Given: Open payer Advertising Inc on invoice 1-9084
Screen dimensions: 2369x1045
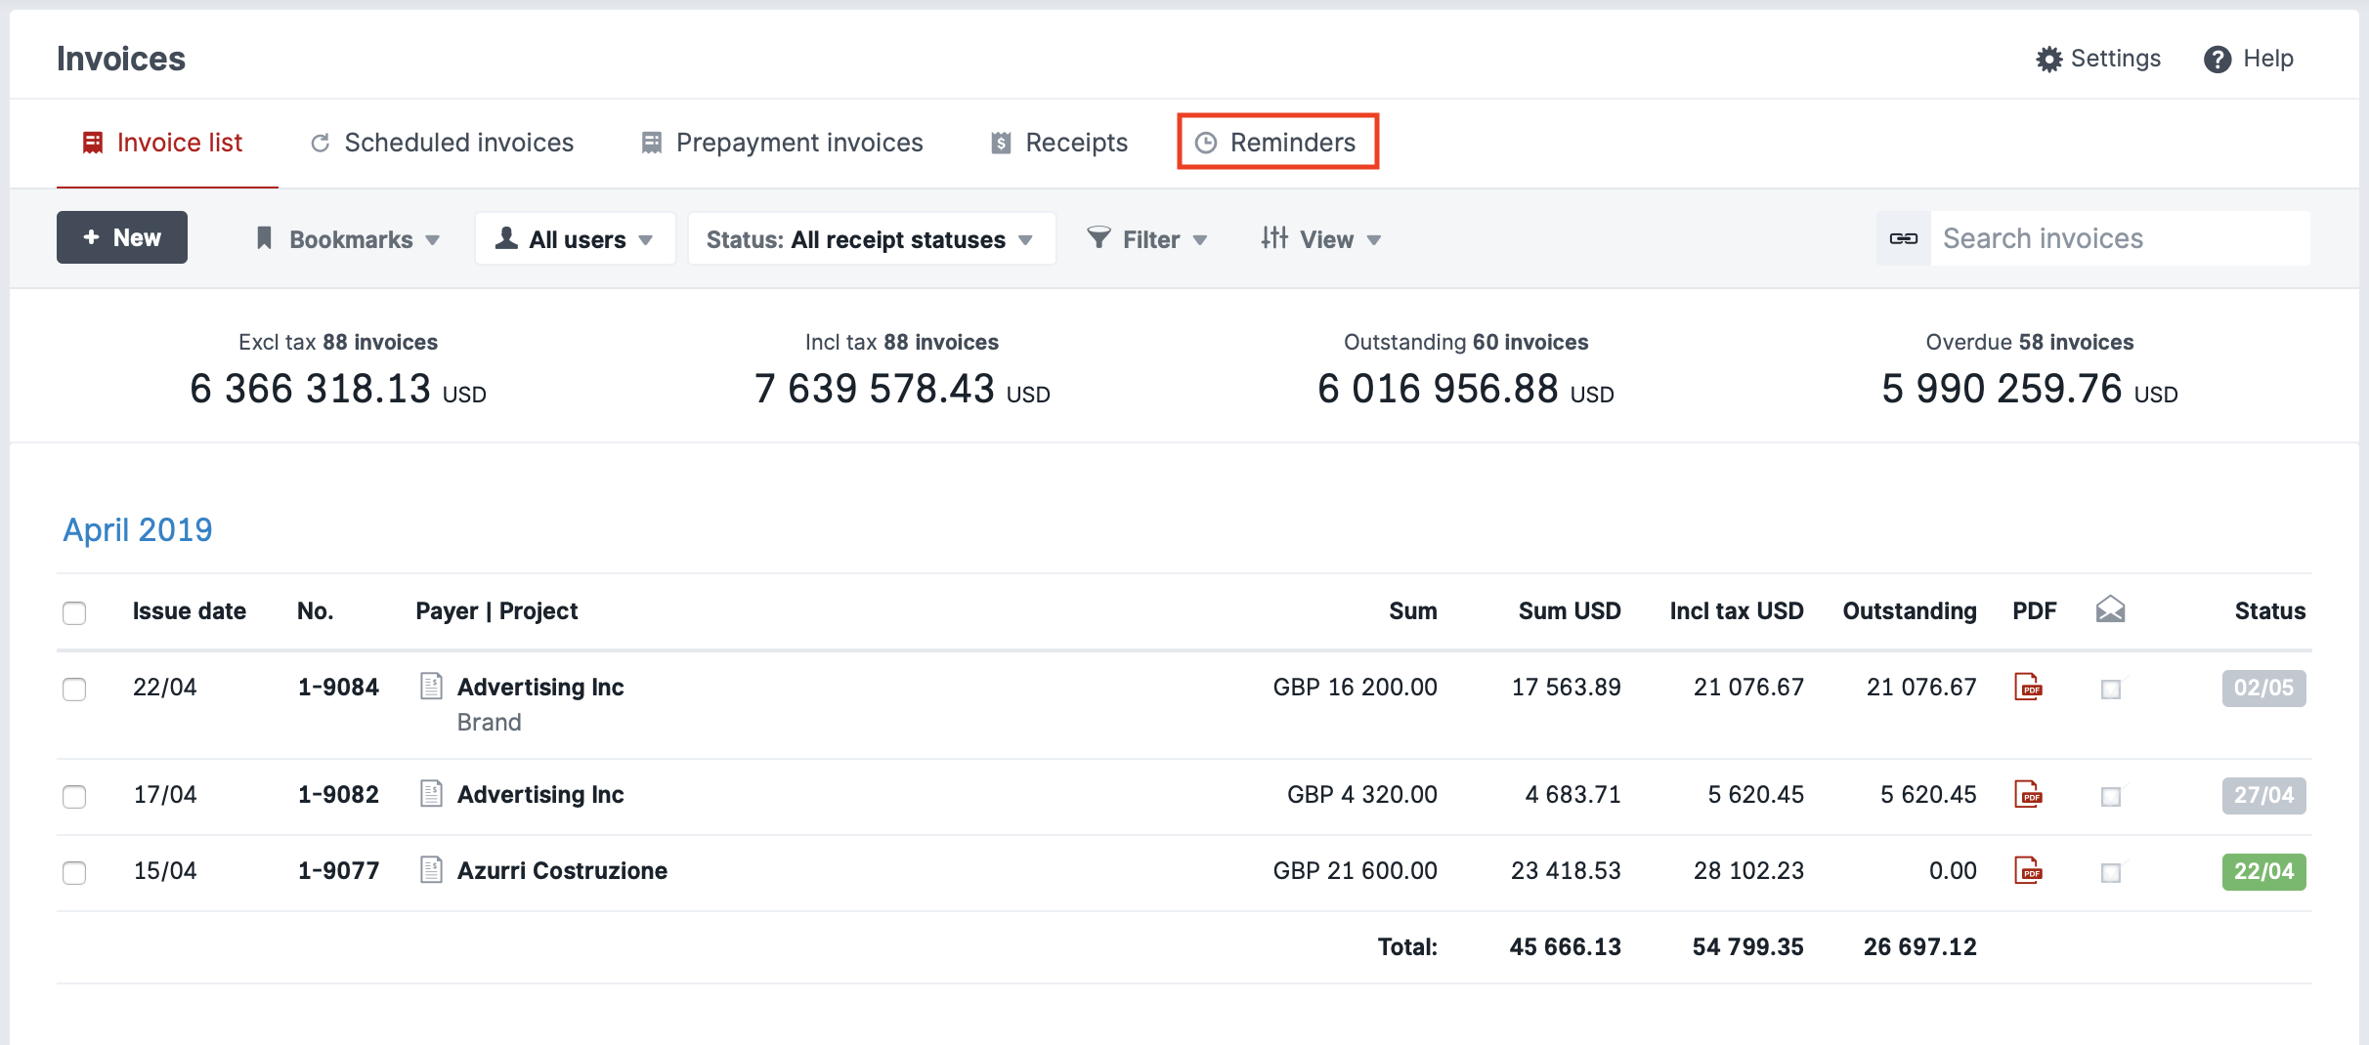Looking at the screenshot, I should (x=540, y=687).
